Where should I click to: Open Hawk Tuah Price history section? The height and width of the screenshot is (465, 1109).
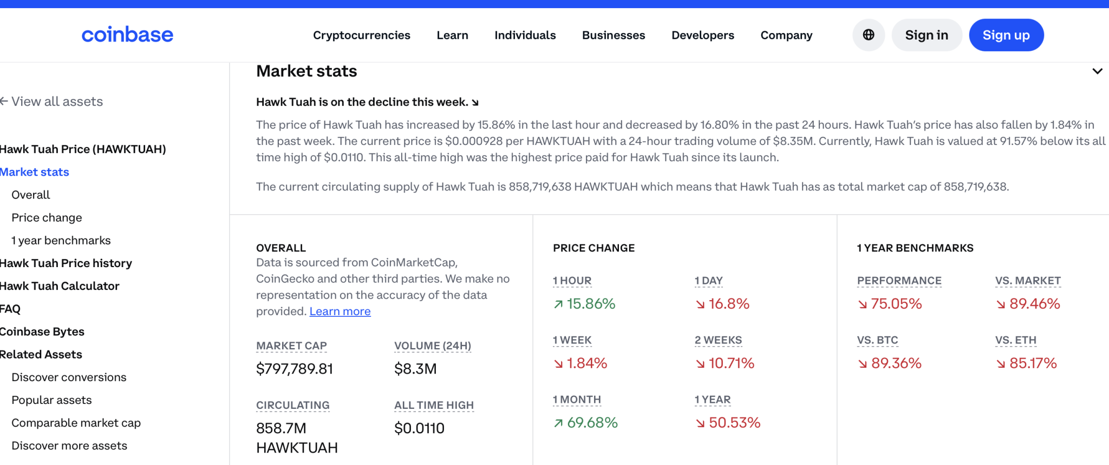tap(66, 263)
